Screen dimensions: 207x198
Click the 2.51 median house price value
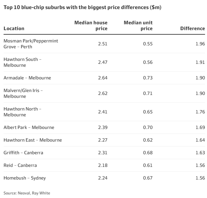tap(103, 44)
